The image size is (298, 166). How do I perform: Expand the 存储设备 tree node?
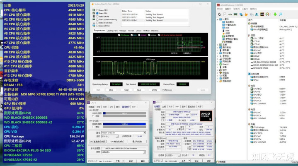point(218,59)
